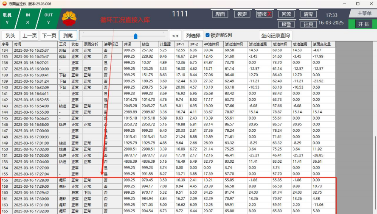Uncheck the 锁定前5列 checkbox
This screenshot has height=214, width=377.
pyautogui.click(x=208, y=35)
